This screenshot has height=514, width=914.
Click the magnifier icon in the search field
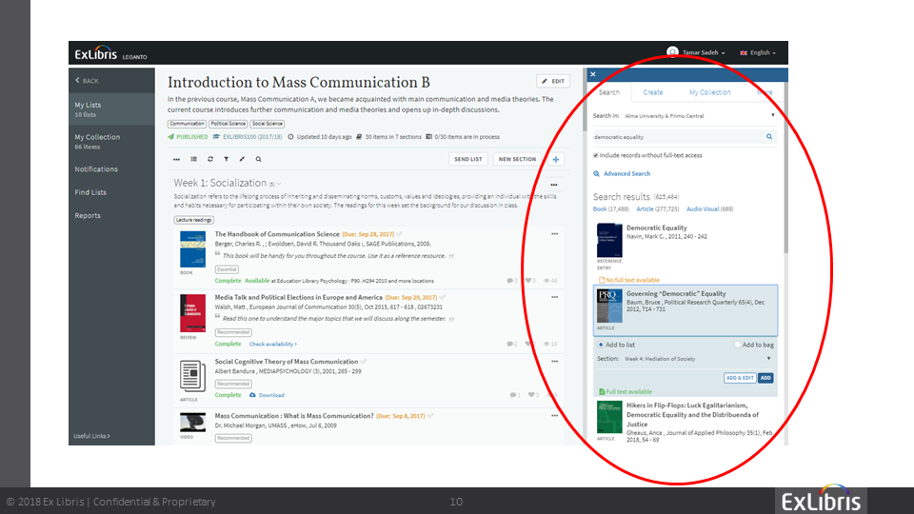coord(769,137)
